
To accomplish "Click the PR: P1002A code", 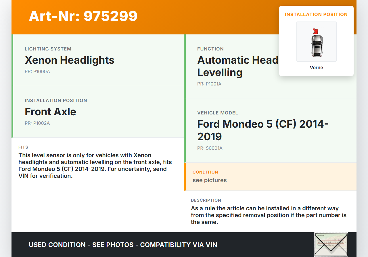I will pos(37,123).
